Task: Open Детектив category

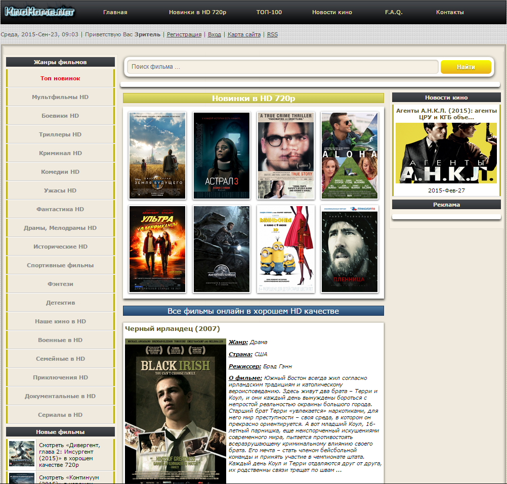Action: point(60,303)
